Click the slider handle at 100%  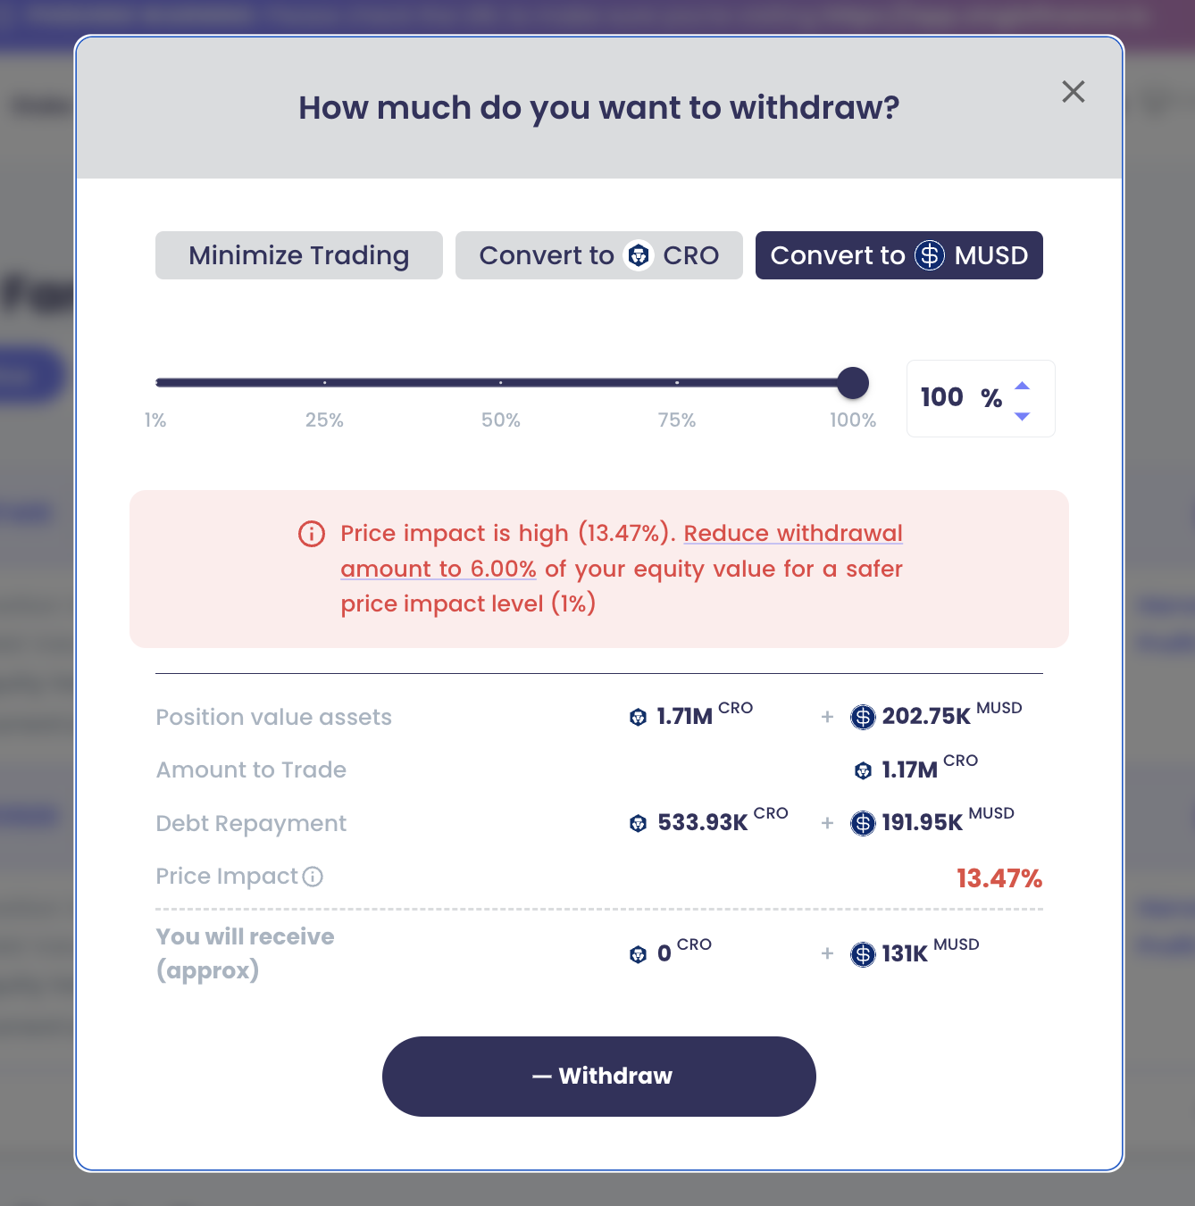[853, 383]
